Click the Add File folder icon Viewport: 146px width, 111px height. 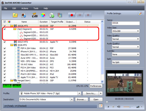(x=15, y=15)
